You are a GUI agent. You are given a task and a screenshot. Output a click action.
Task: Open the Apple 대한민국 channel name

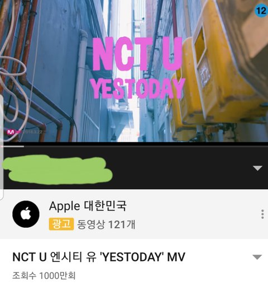[x=88, y=206]
